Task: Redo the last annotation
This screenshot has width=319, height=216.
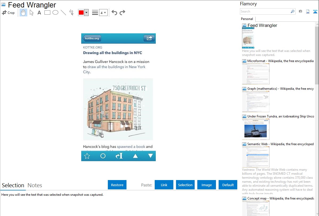Action: pyautogui.click(x=122, y=13)
